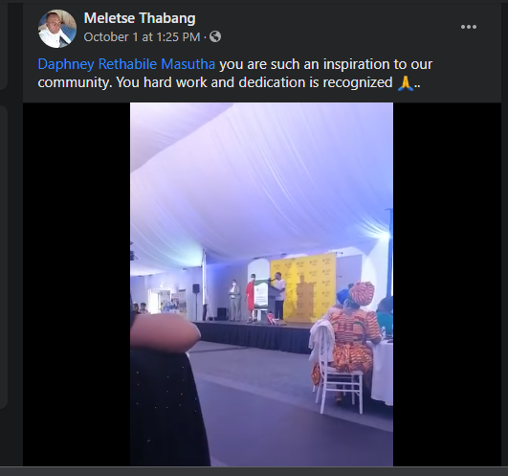Image resolution: width=508 pixels, height=476 pixels.
Task: Open Meletse Thabang's profile picture
Action: coord(57,29)
